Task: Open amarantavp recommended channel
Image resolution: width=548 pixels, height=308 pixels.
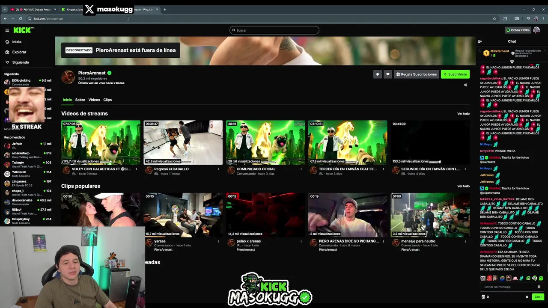Action: coord(27,155)
